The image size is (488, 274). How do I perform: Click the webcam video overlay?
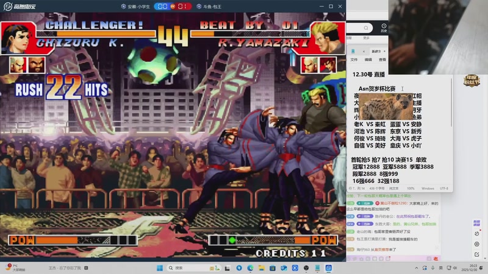coord(438,37)
